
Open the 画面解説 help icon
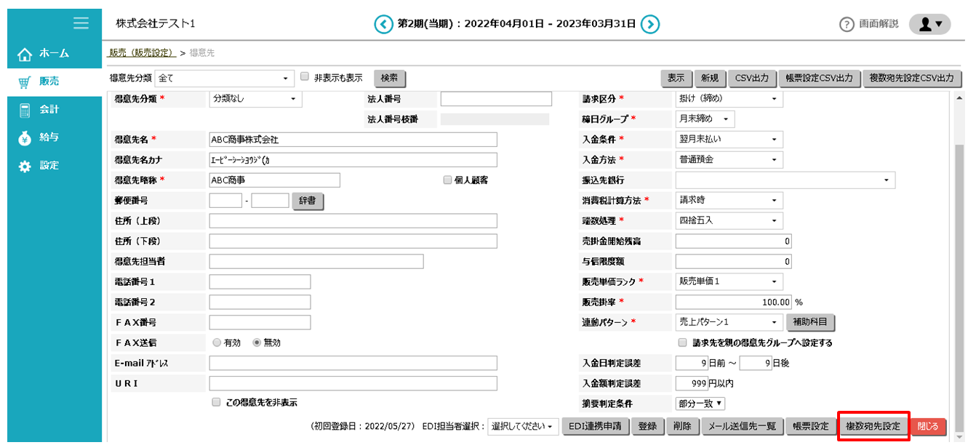846,25
